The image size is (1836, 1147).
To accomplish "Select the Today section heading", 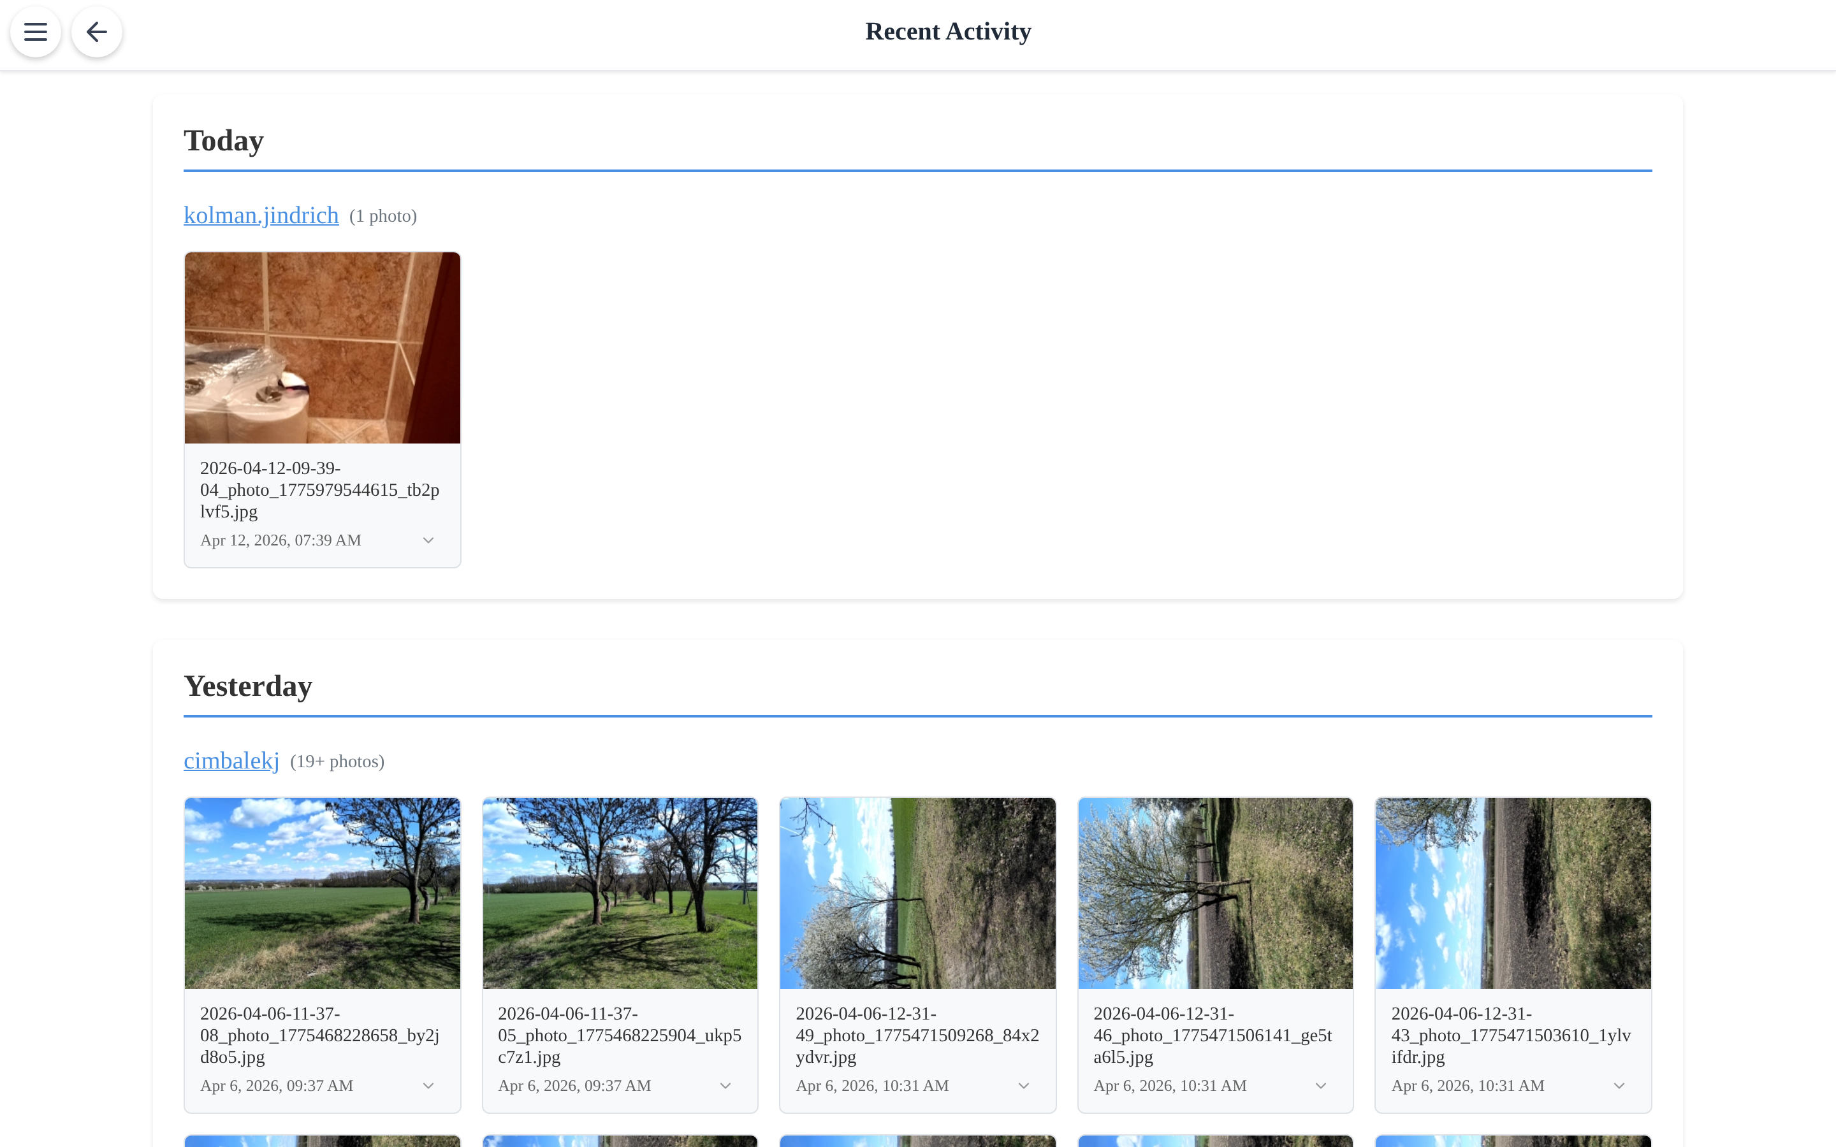I will [224, 141].
